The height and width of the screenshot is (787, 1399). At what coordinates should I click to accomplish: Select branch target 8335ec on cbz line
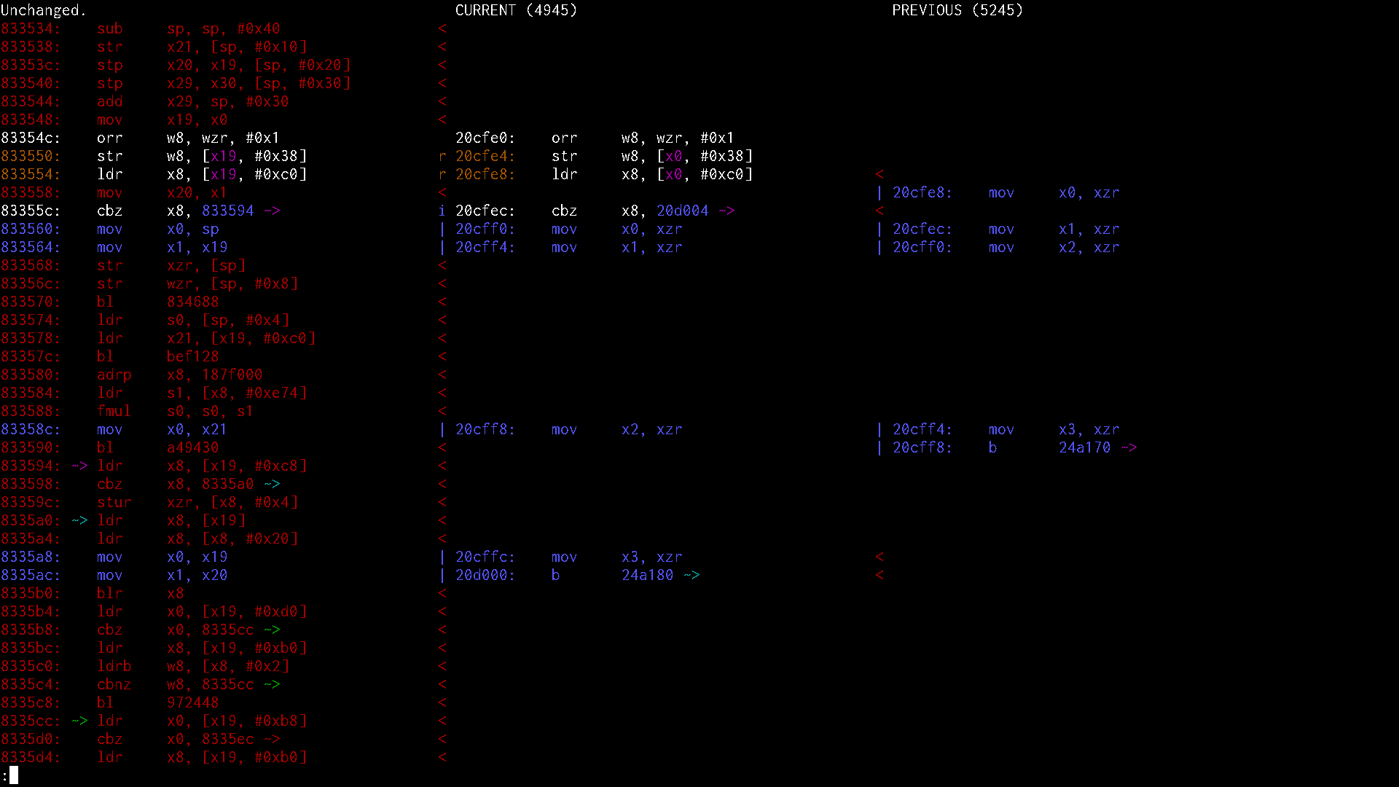click(x=228, y=739)
